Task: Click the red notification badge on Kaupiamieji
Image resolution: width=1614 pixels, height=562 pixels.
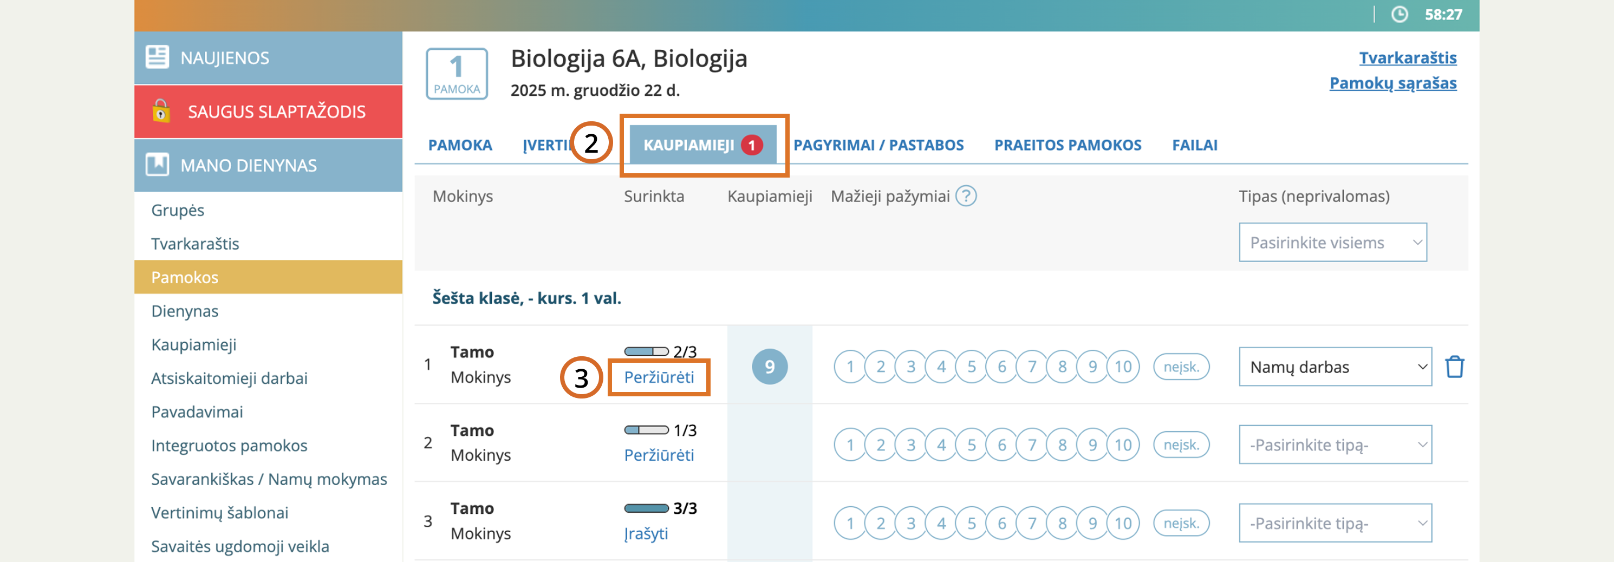Action: (x=751, y=145)
